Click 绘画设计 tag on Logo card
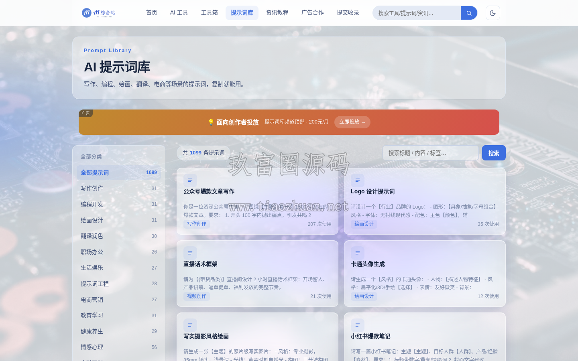 coord(364,224)
